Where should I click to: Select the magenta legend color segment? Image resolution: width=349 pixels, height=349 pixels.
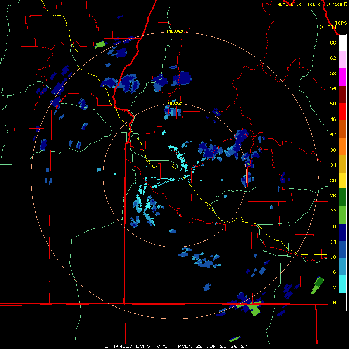point(342,77)
